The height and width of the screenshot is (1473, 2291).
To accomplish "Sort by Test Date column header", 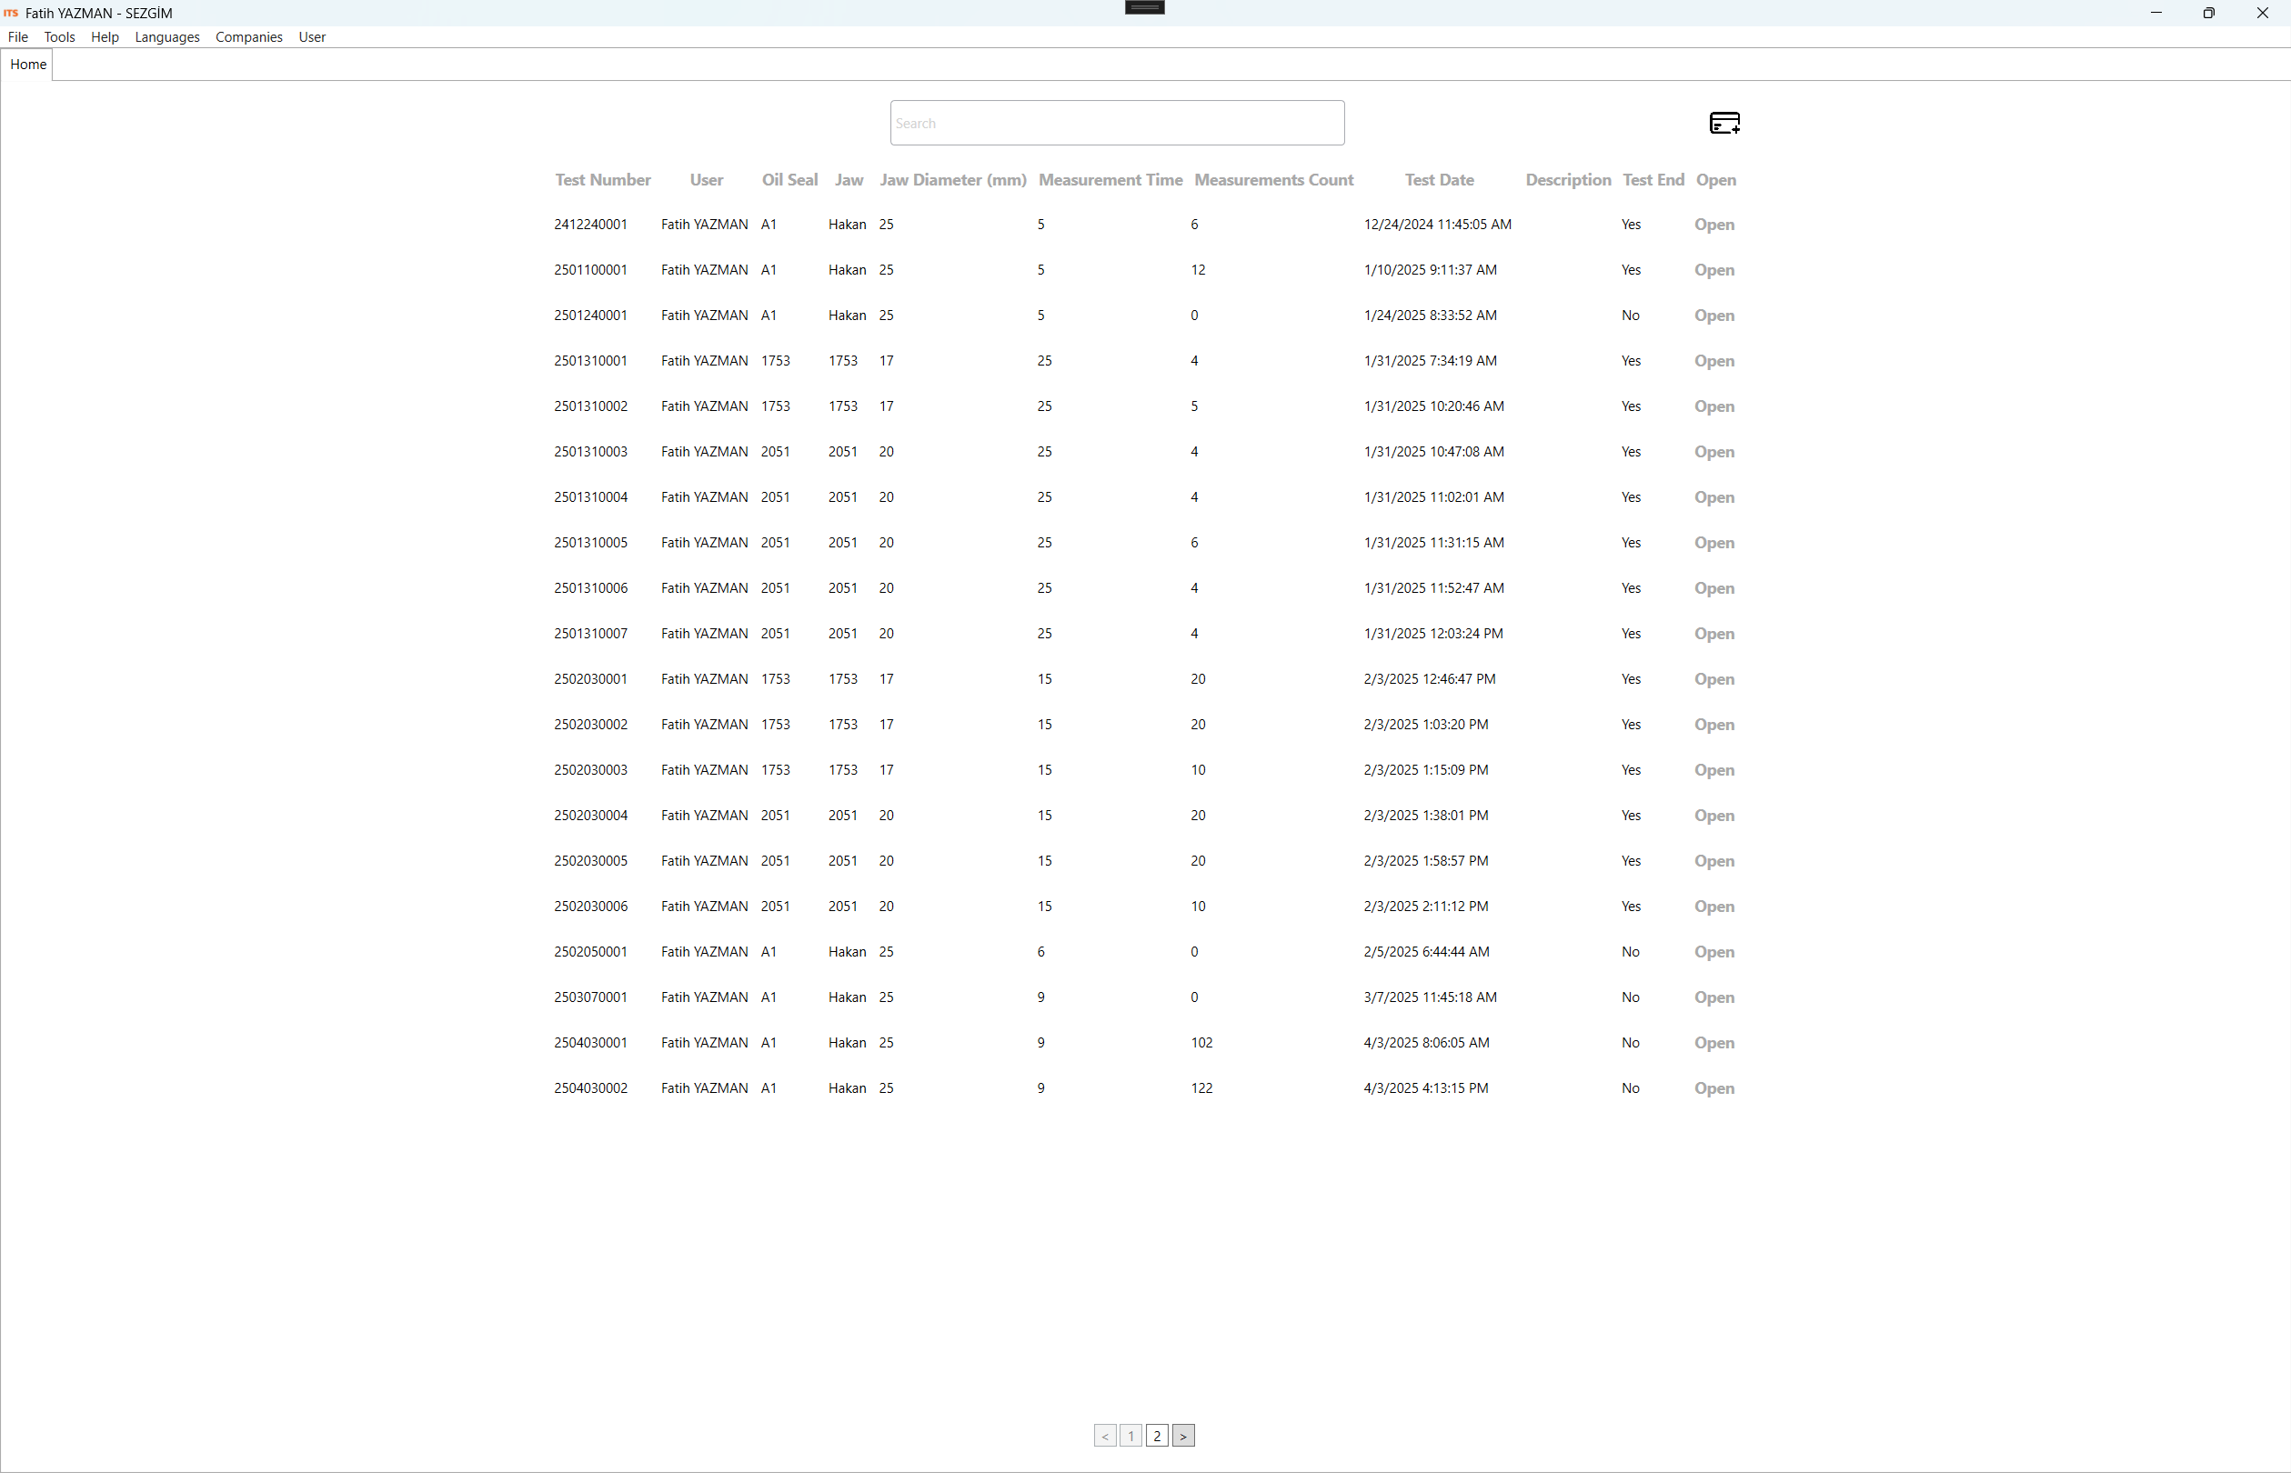I will click(1439, 180).
